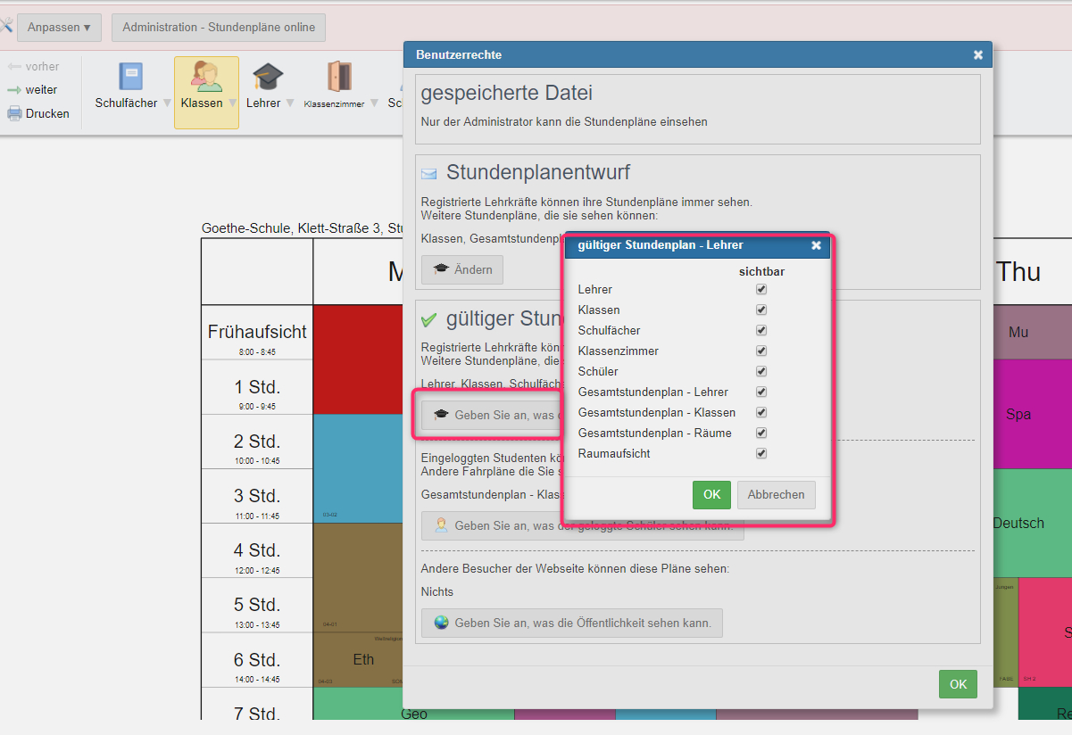Confirm with the OK button in Lehrer dialog
This screenshot has height=735, width=1072.
(x=711, y=494)
